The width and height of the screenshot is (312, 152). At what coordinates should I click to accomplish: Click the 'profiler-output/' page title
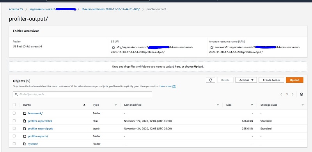[28, 19]
